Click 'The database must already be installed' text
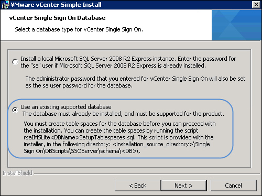This screenshot has width=262, height=196. pos(123,114)
